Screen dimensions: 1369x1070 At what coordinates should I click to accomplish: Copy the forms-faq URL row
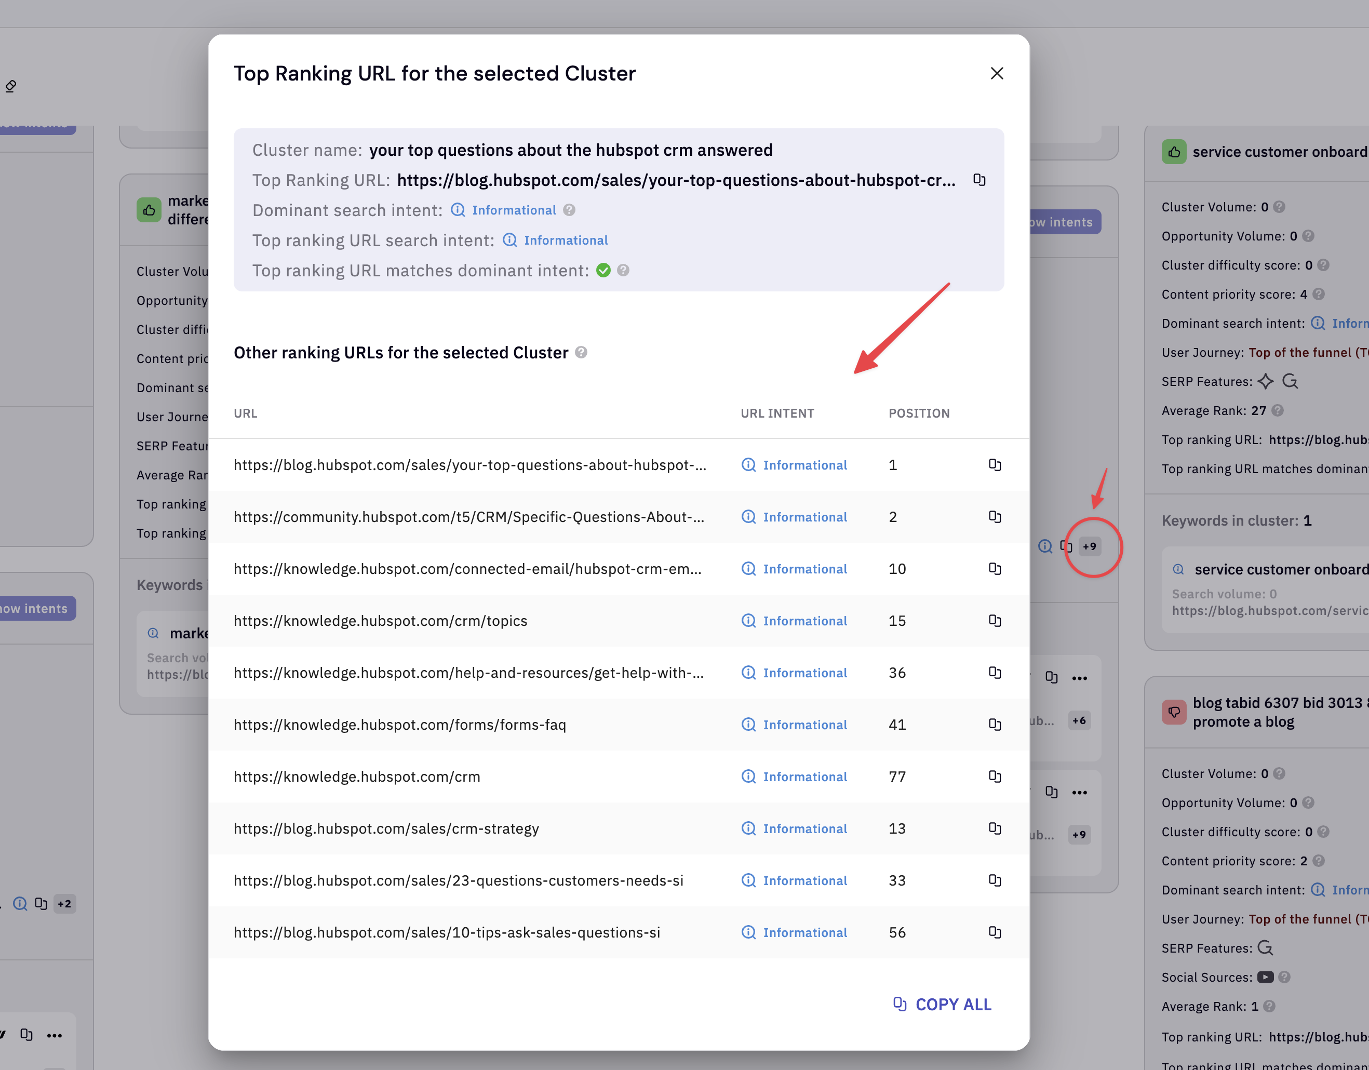pos(995,725)
